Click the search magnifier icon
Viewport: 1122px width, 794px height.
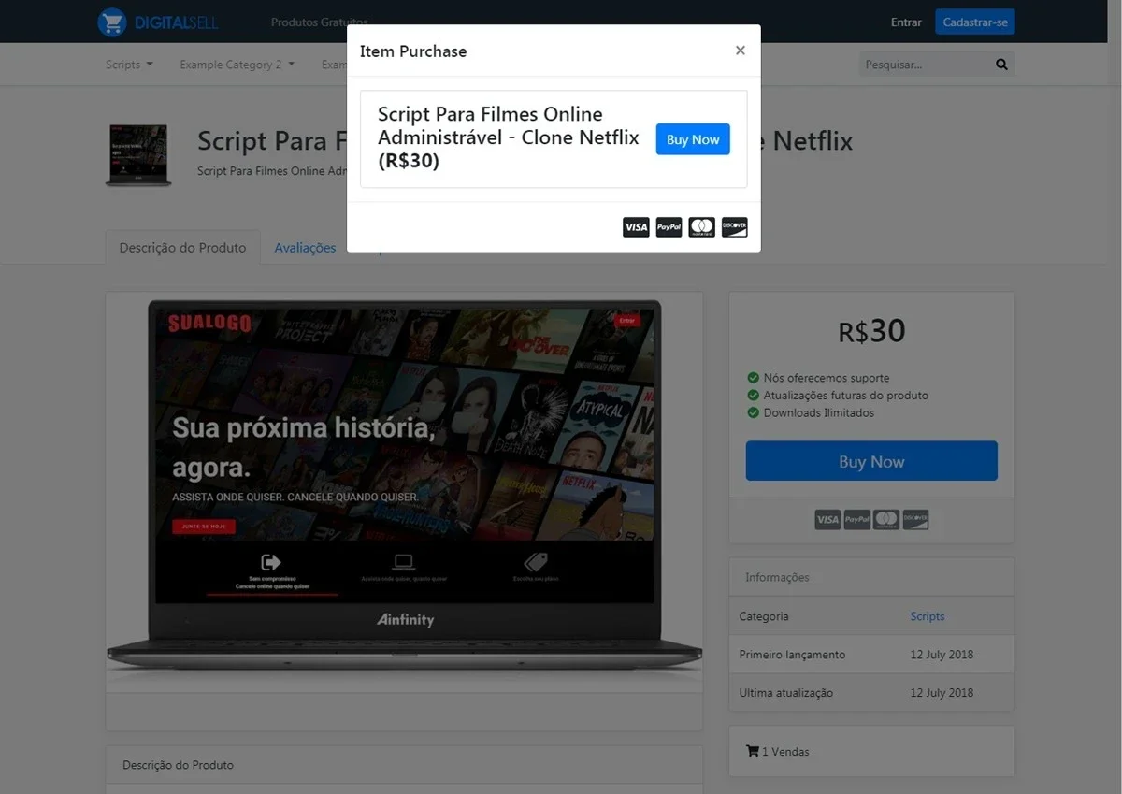(1001, 65)
